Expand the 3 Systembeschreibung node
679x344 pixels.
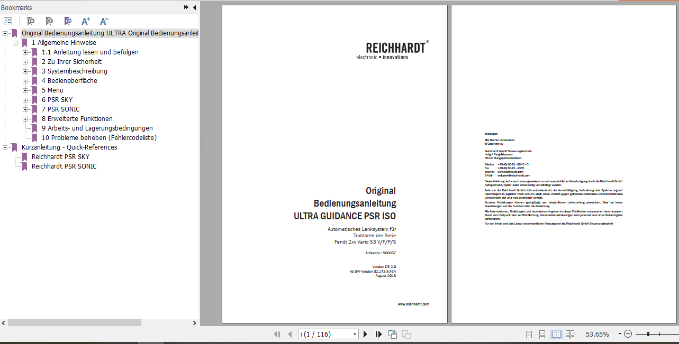pos(25,71)
